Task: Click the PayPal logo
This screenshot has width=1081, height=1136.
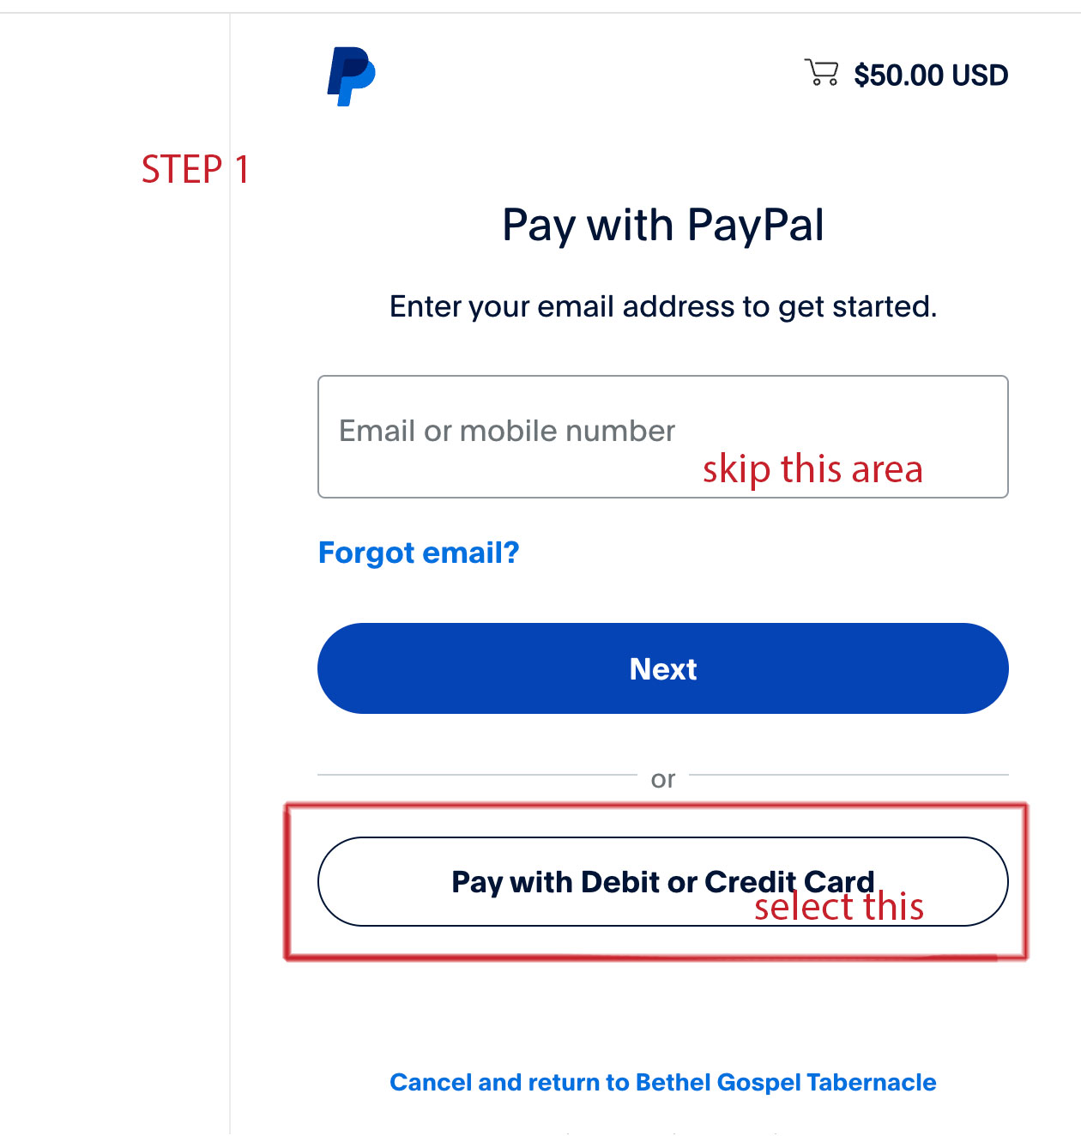Action: (x=351, y=76)
